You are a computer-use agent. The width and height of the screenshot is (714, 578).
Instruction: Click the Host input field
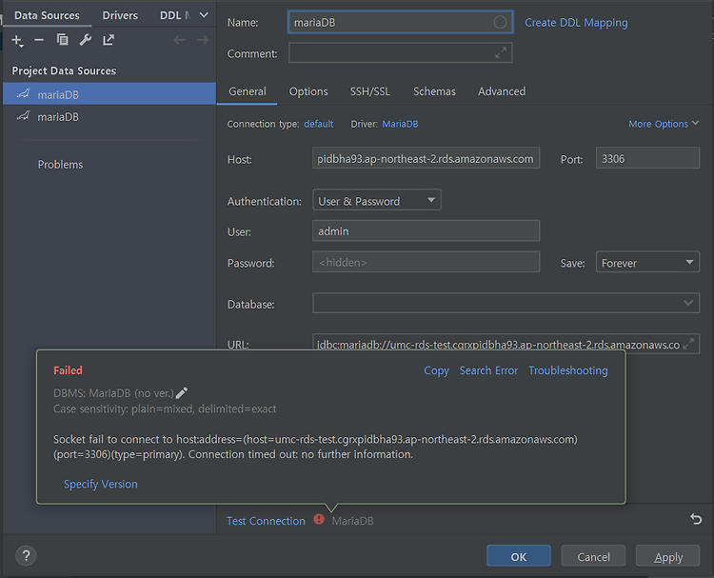[x=426, y=158]
